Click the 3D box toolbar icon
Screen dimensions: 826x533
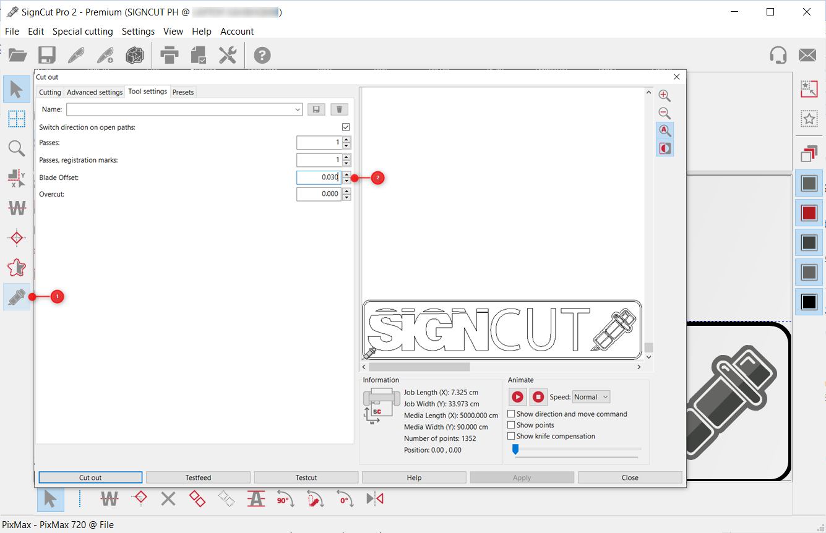134,56
